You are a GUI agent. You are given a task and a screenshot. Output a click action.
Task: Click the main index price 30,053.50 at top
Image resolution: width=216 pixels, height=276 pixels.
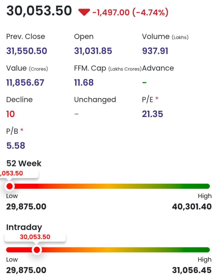pos(39,11)
